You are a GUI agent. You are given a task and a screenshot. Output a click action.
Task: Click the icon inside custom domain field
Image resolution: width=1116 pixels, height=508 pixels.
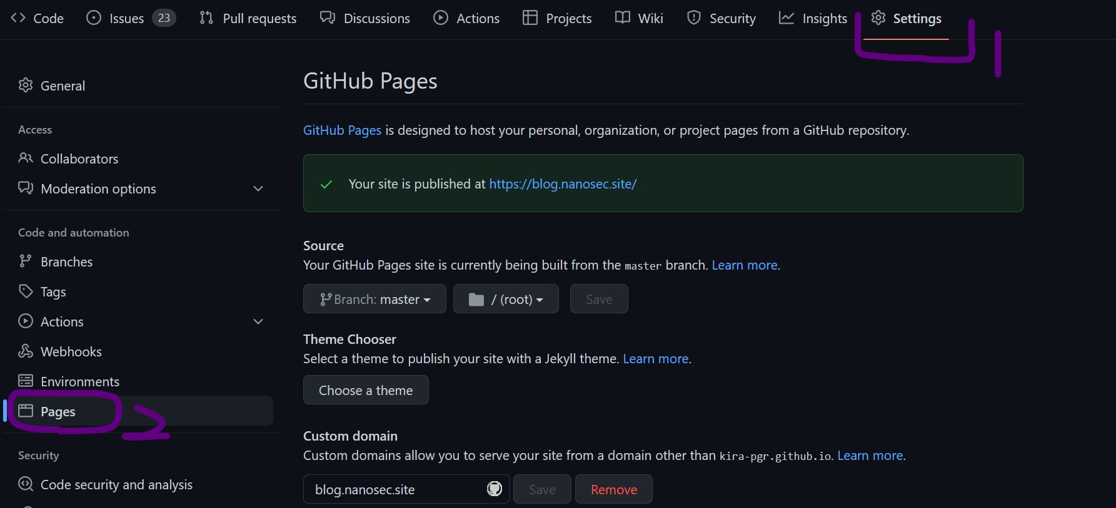point(495,489)
